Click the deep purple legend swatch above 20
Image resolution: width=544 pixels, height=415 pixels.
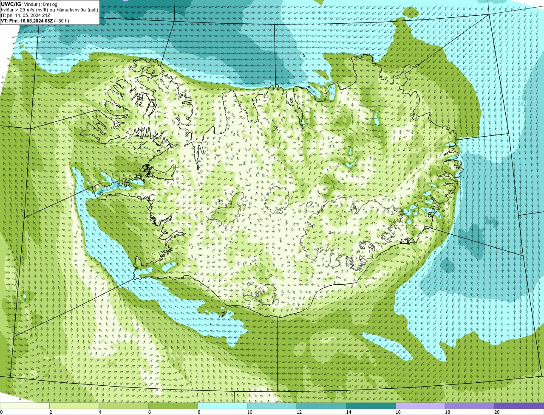point(519,406)
